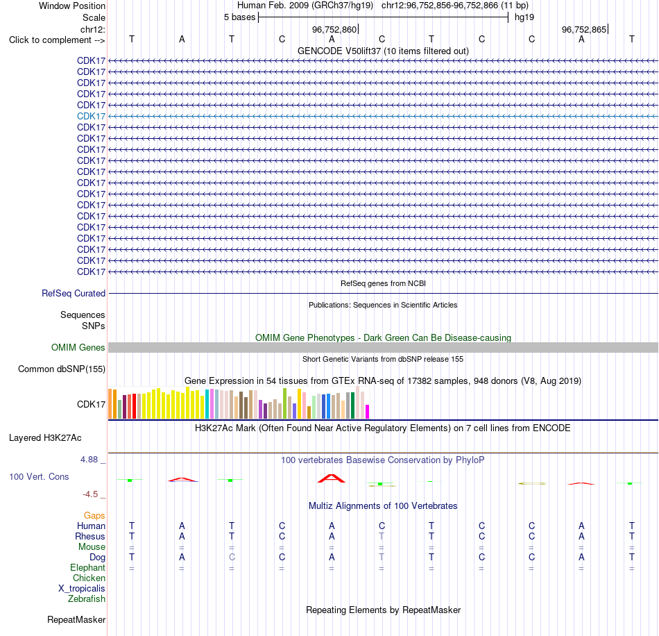Click the 96,752,865 position marker

point(585,29)
